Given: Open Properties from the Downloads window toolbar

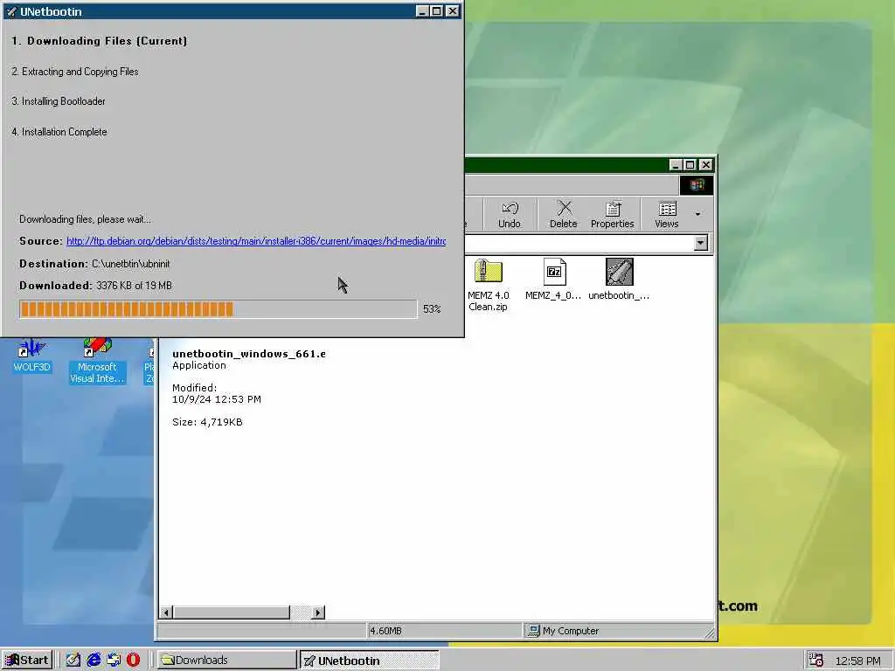Looking at the screenshot, I should [612, 215].
